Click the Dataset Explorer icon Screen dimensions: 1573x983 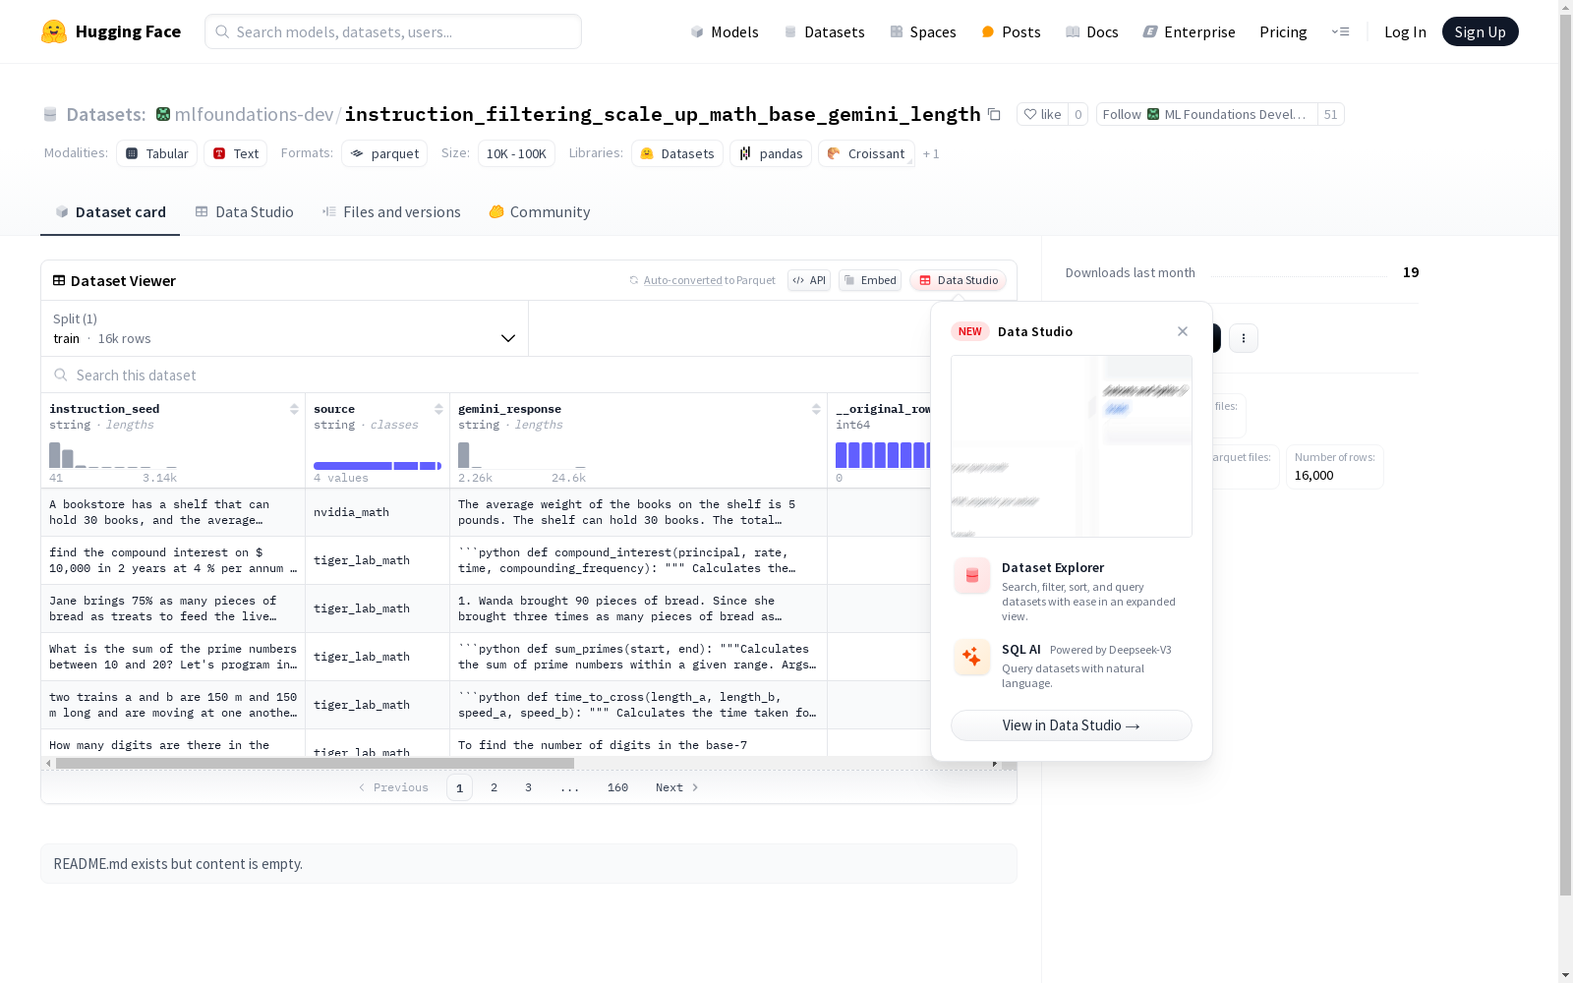point(972,576)
